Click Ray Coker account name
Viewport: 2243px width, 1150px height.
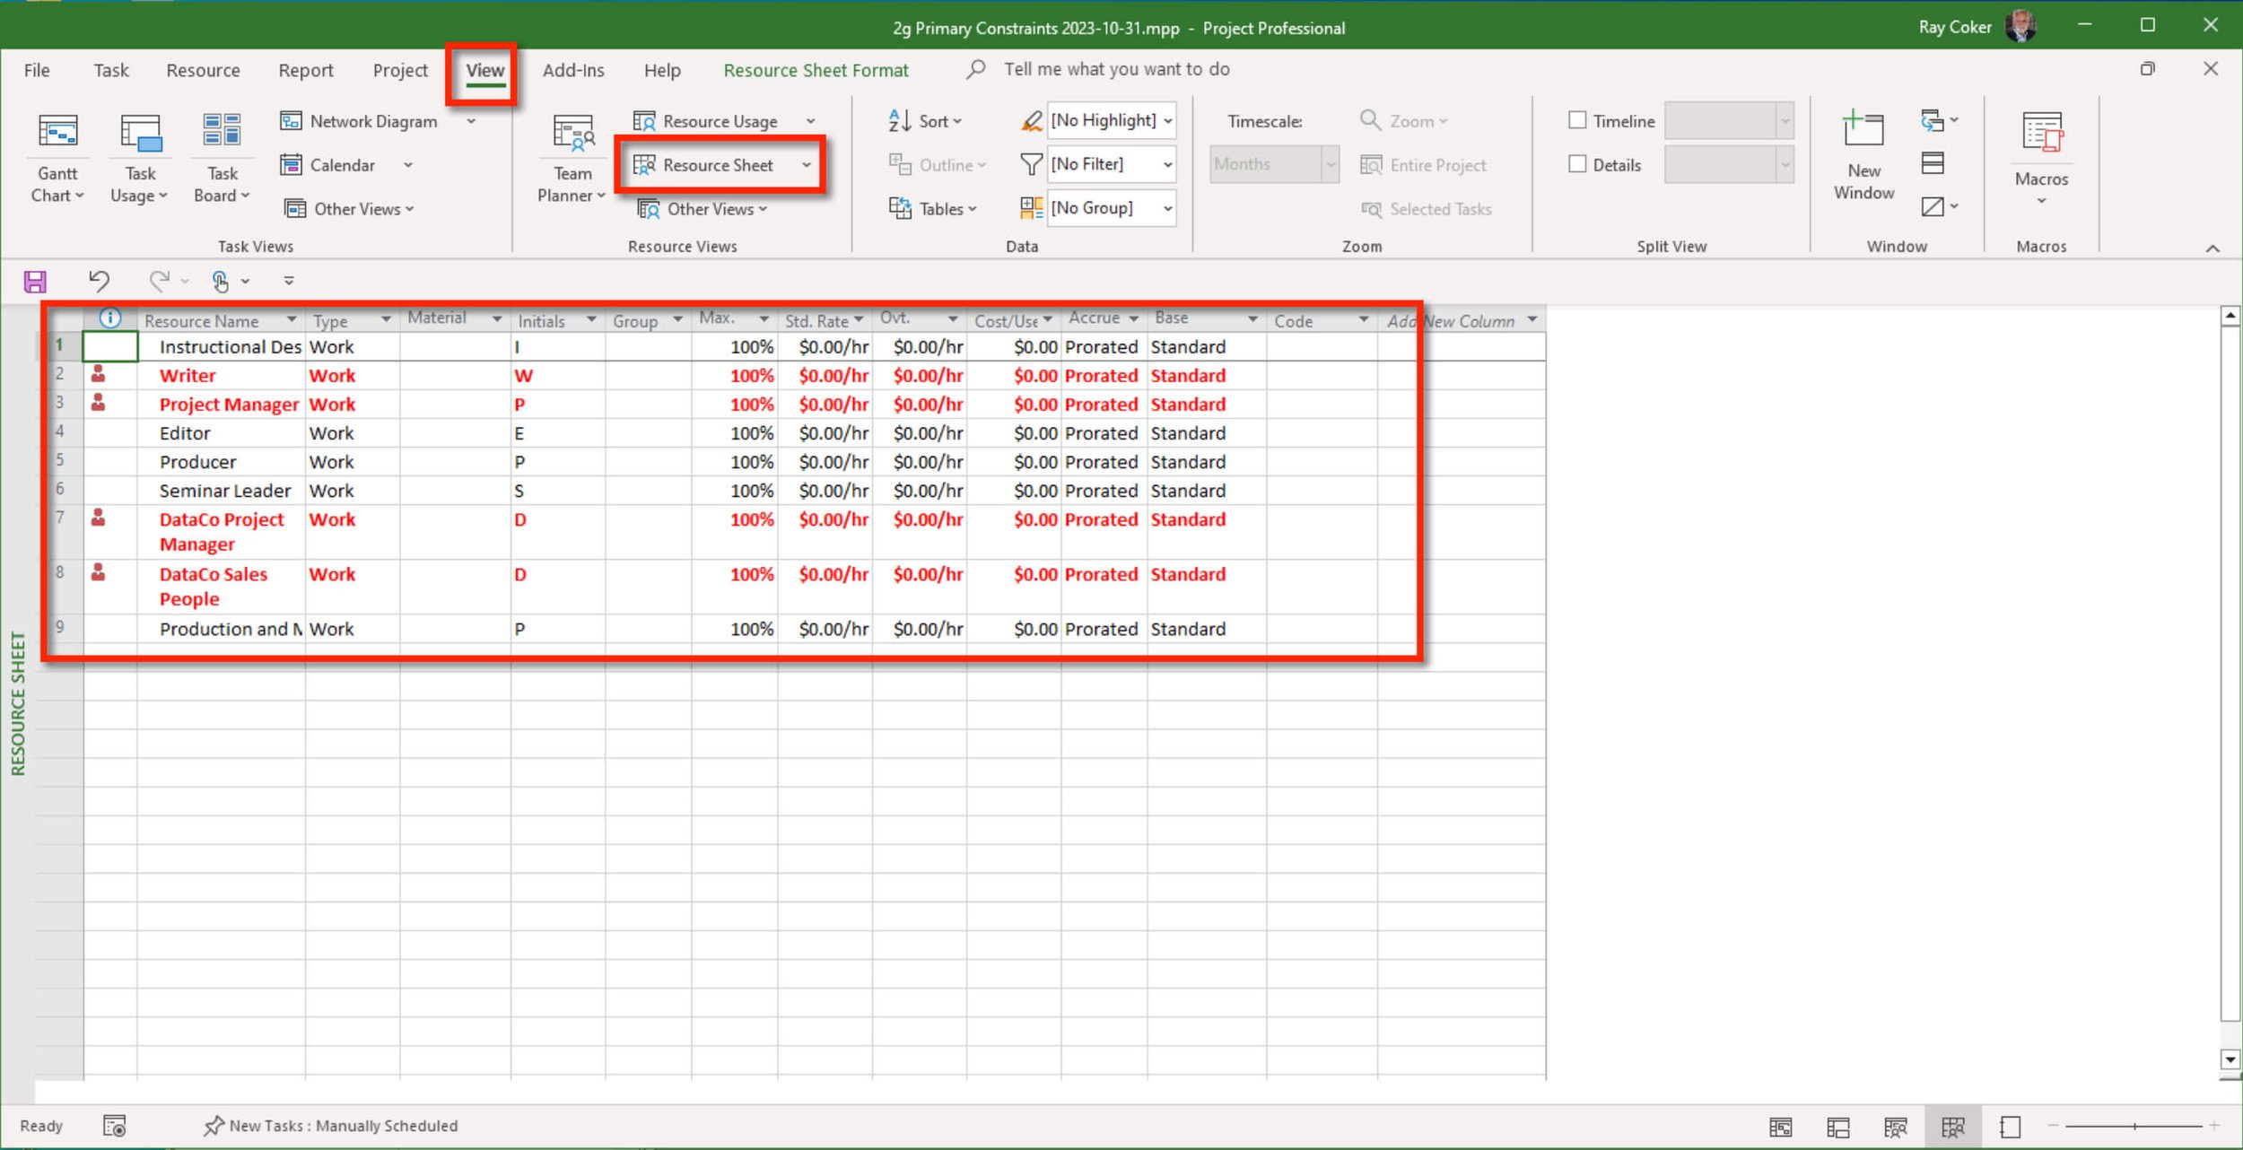pyautogui.click(x=1955, y=27)
